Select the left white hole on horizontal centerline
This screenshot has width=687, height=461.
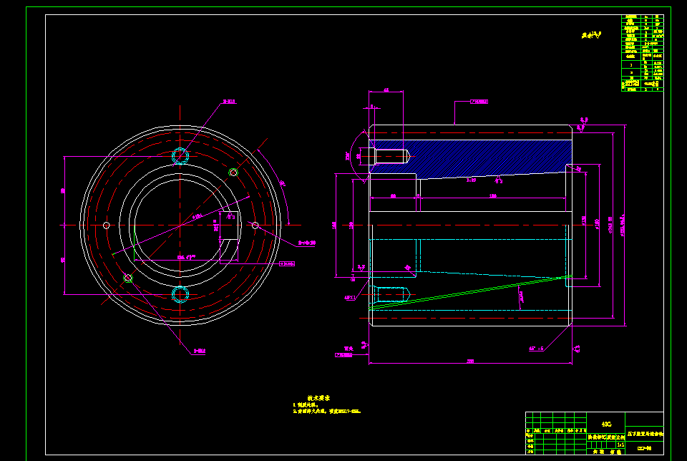107,225
